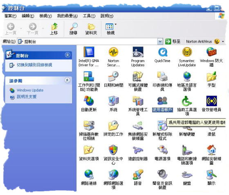The image size is (229, 195).
Task: Open 字型 folder icon
Action: pyautogui.click(x=211, y=76)
